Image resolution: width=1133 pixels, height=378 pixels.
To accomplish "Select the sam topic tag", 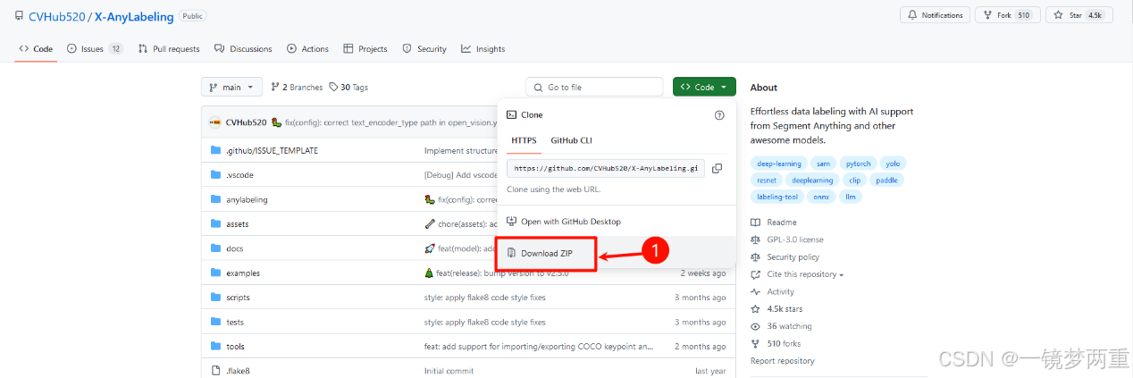I will 824,164.
